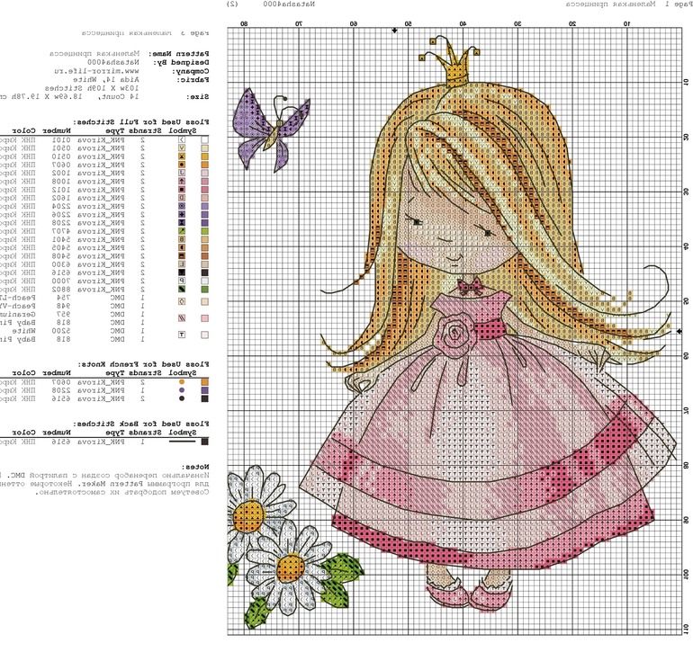This screenshot has width=693, height=661.
Task: Click the center arrow marker on right edge
Action: [x=678, y=331]
